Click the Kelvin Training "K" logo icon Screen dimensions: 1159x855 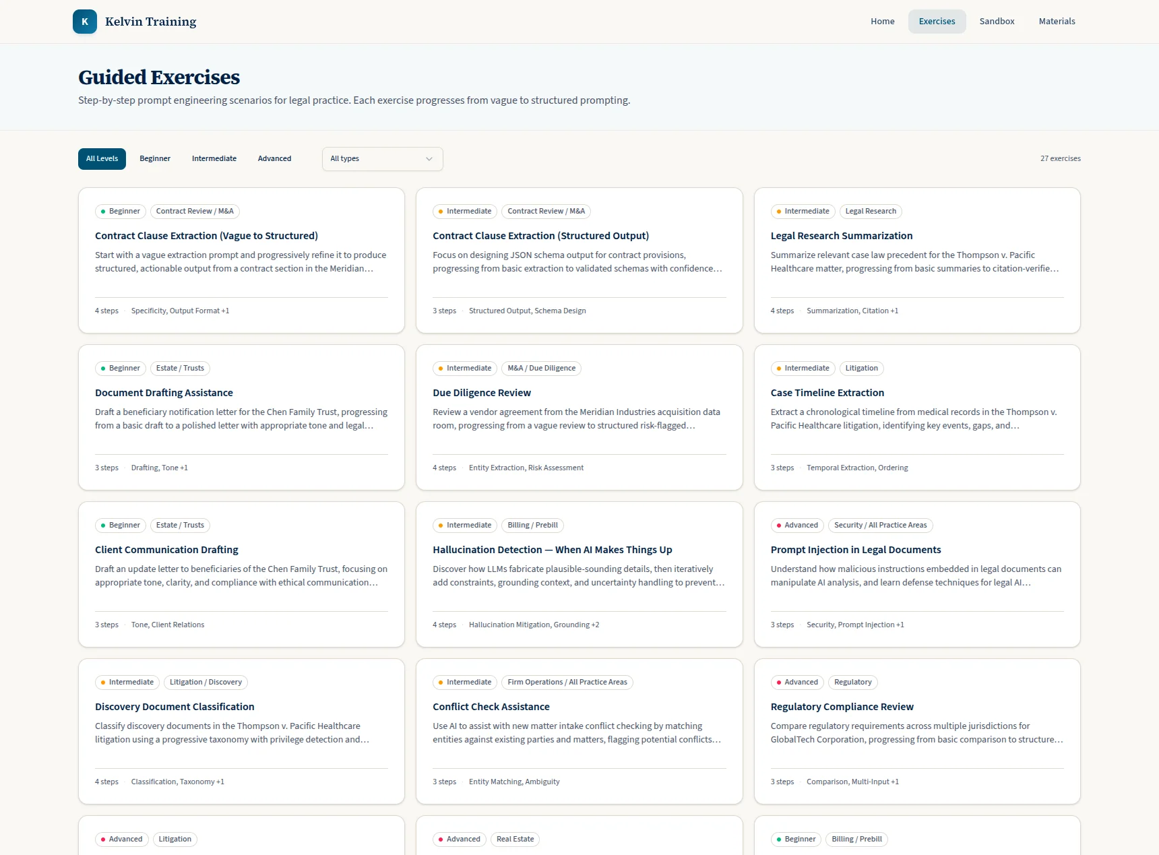click(85, 21)
